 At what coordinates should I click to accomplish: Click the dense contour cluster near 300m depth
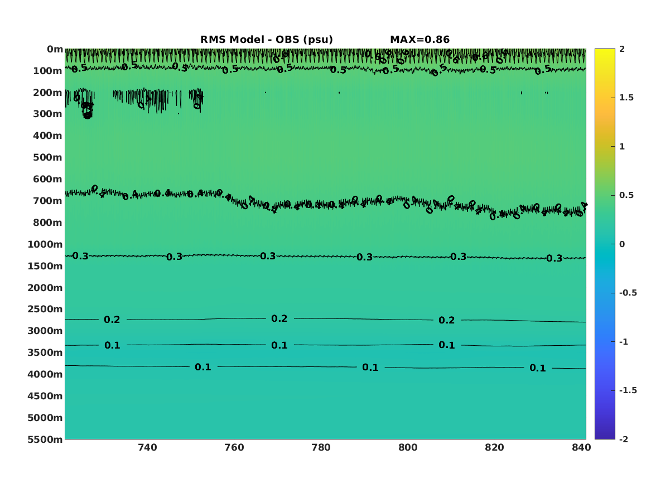click(x=87, y=110)
